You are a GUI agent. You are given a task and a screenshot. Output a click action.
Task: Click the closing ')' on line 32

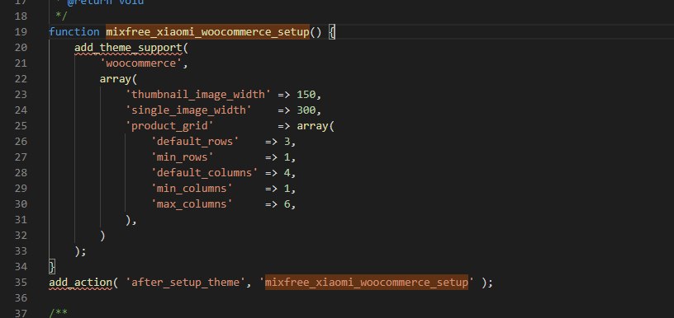pos(102,236)
